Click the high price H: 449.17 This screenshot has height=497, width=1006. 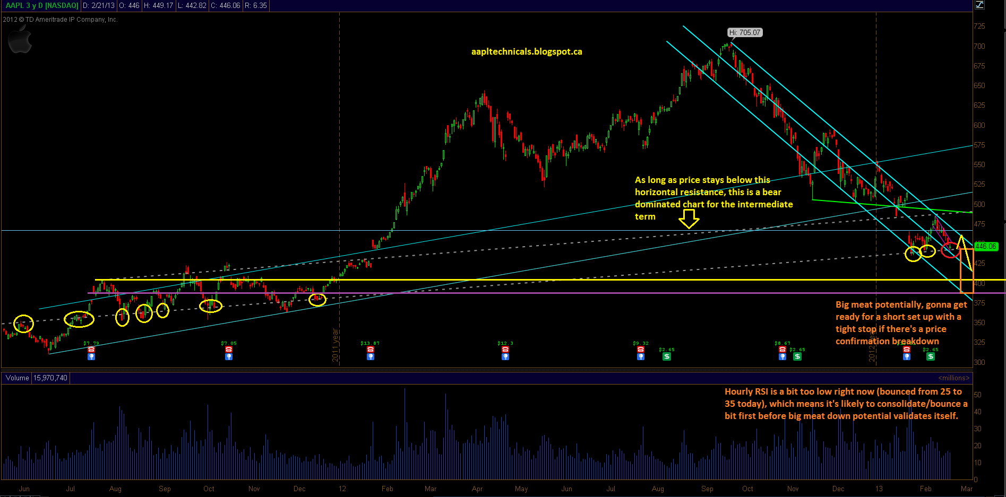[158, 5]
